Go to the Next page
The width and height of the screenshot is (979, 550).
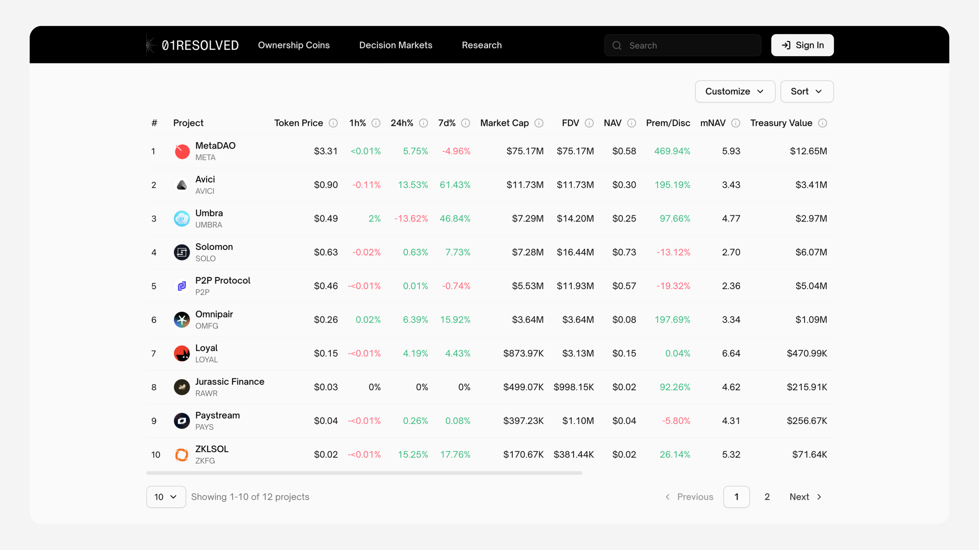pos(806,497)
